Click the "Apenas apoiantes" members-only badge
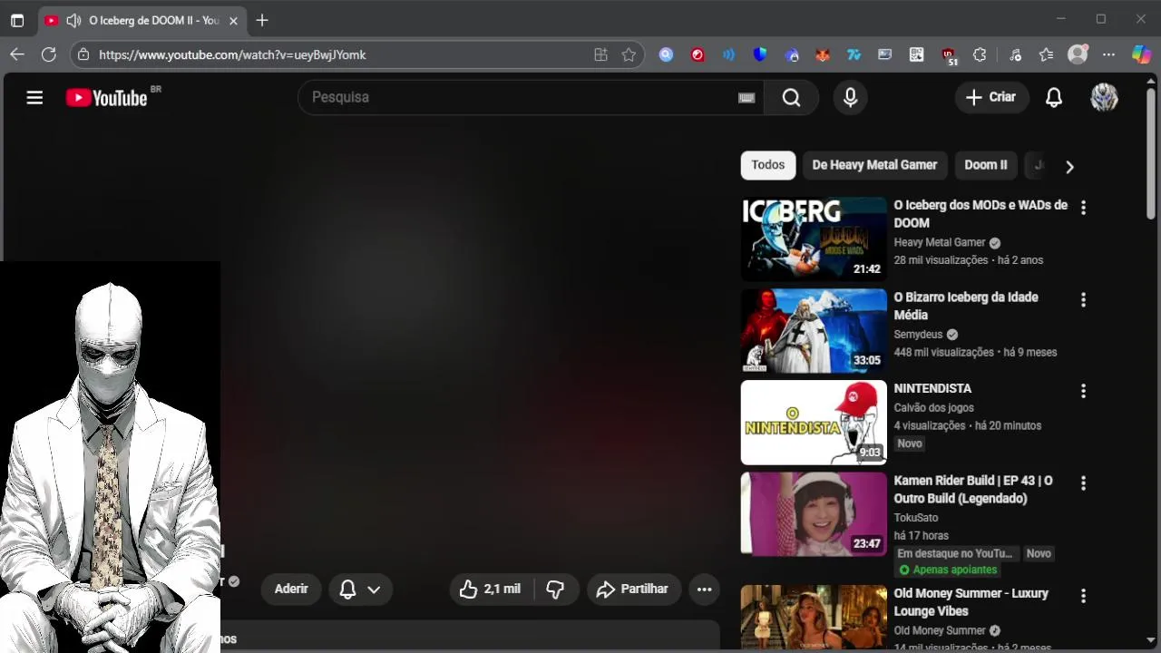The height and width of the screenshot is (653, 1161). 948,570
